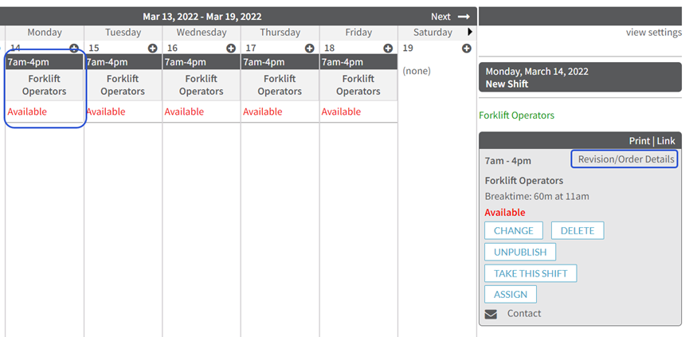The height and width of the screenshot is (337, 697).
Task: Add a shift on Thursday the 17th
Action: (x=309, y=49)
